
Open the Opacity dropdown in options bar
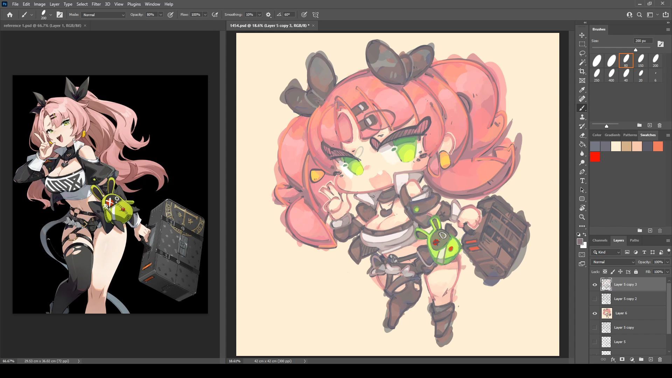pos(161,15)
